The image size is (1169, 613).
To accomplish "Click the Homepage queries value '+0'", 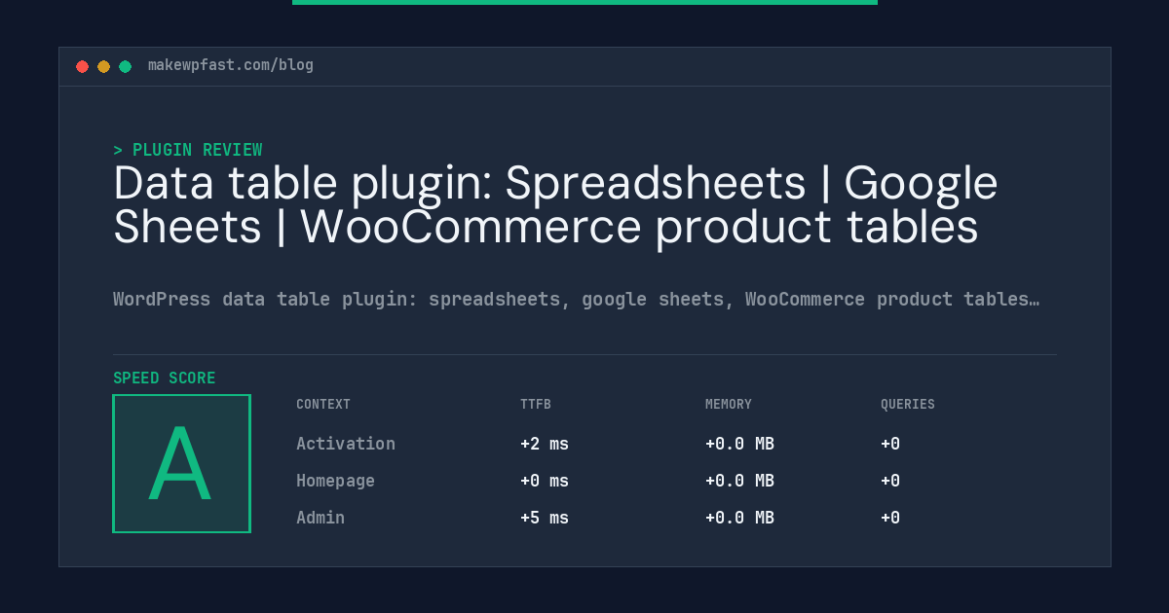I will pos(890,481).
